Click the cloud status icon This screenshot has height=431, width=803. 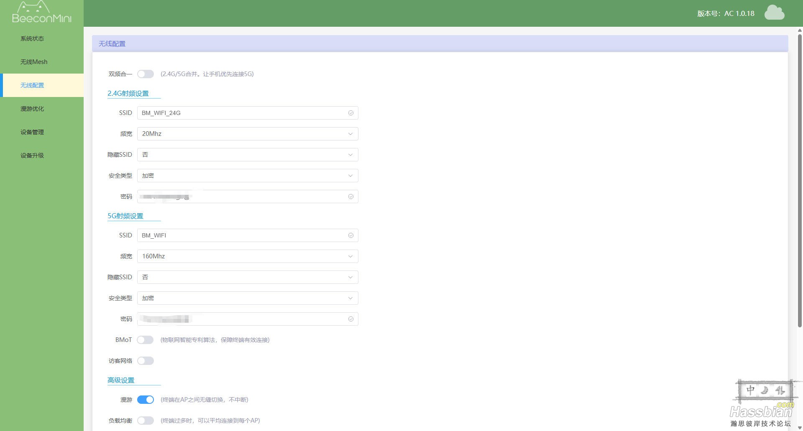[774, 13]
